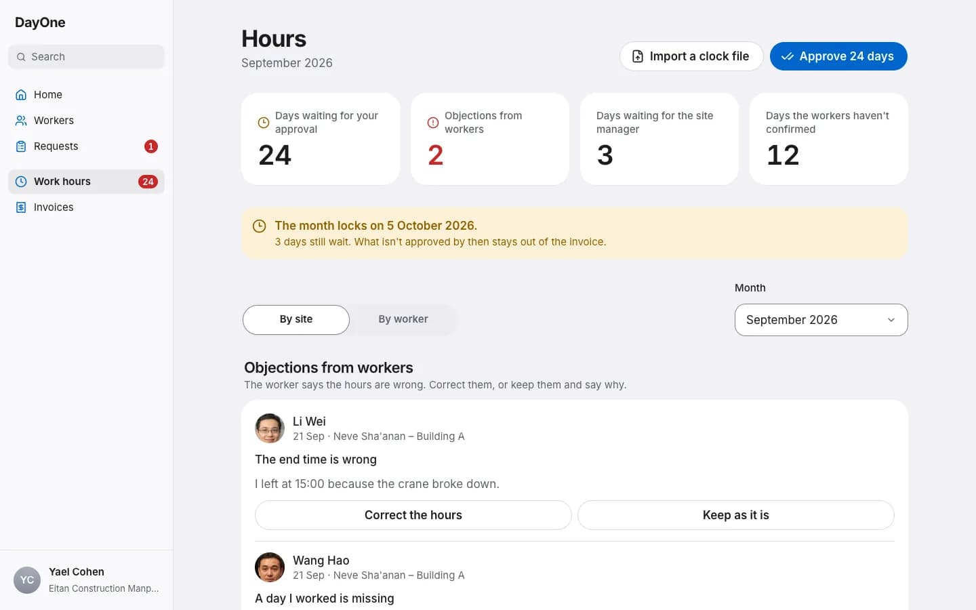The height and width of the screenshot is (610, 976).
Task: Approve 24 days
Action: (838, 56)
